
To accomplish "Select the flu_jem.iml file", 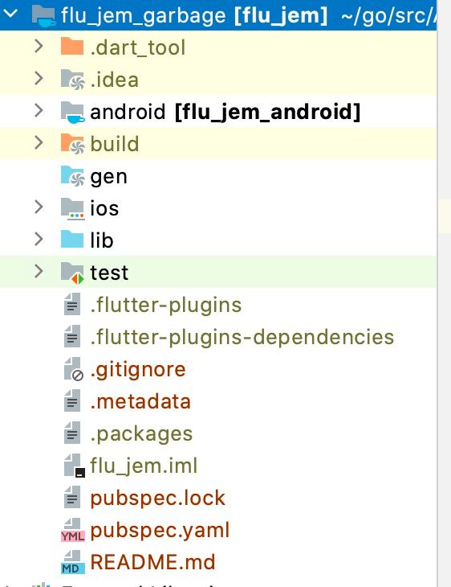I will tap(144, 466).
